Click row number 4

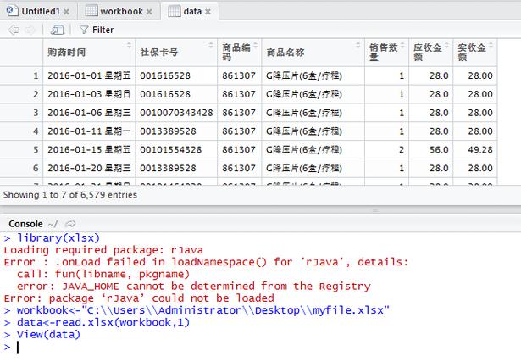pyautogui.click(x=36, y=131)
